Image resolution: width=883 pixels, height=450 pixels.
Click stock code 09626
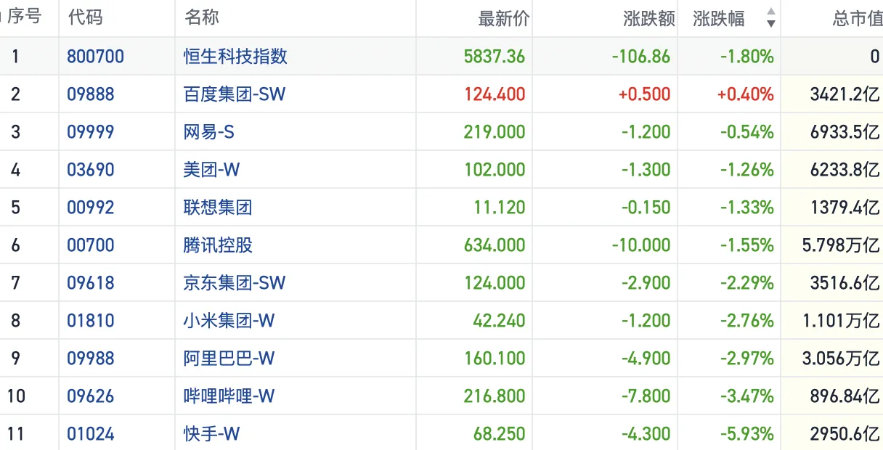[x=91, y=396]
